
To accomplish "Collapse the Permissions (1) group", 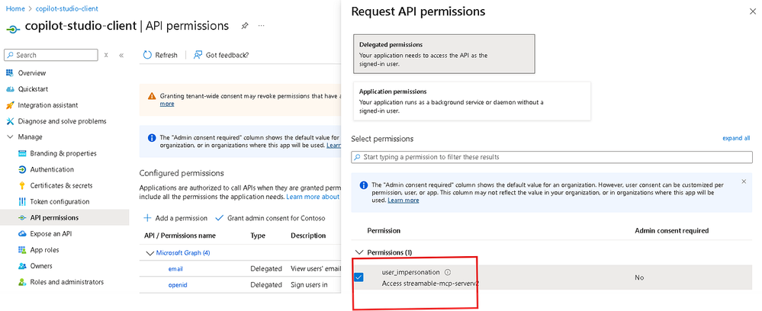I will coord(358,252).
